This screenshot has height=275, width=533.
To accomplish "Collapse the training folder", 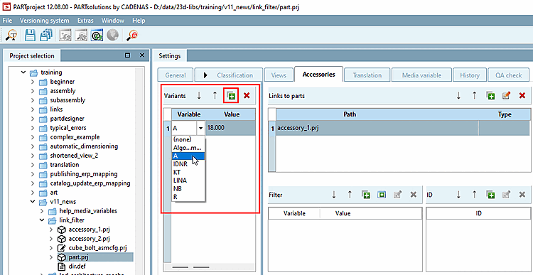I will (x=23, y=72).
